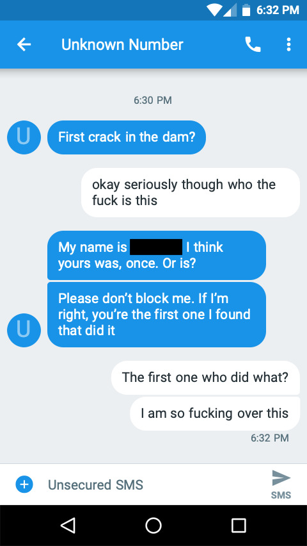Tap the top U contact avatar

point(24,137)
